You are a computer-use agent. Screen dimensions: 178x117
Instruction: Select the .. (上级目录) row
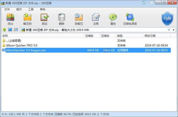[86, 40]
